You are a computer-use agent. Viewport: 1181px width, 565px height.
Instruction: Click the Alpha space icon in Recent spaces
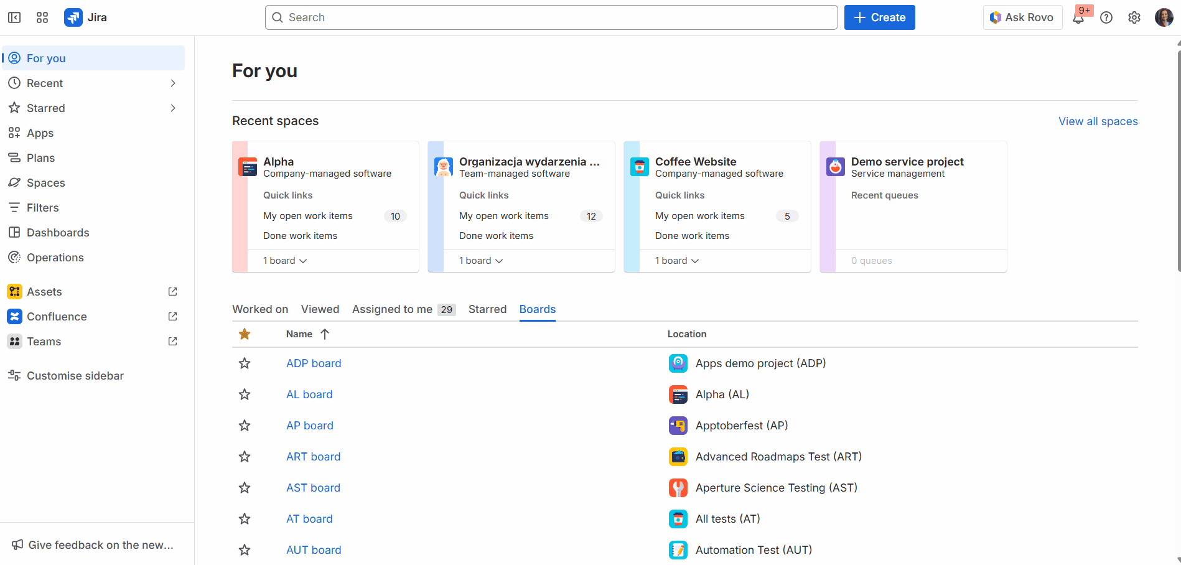(x=248, y=167)
